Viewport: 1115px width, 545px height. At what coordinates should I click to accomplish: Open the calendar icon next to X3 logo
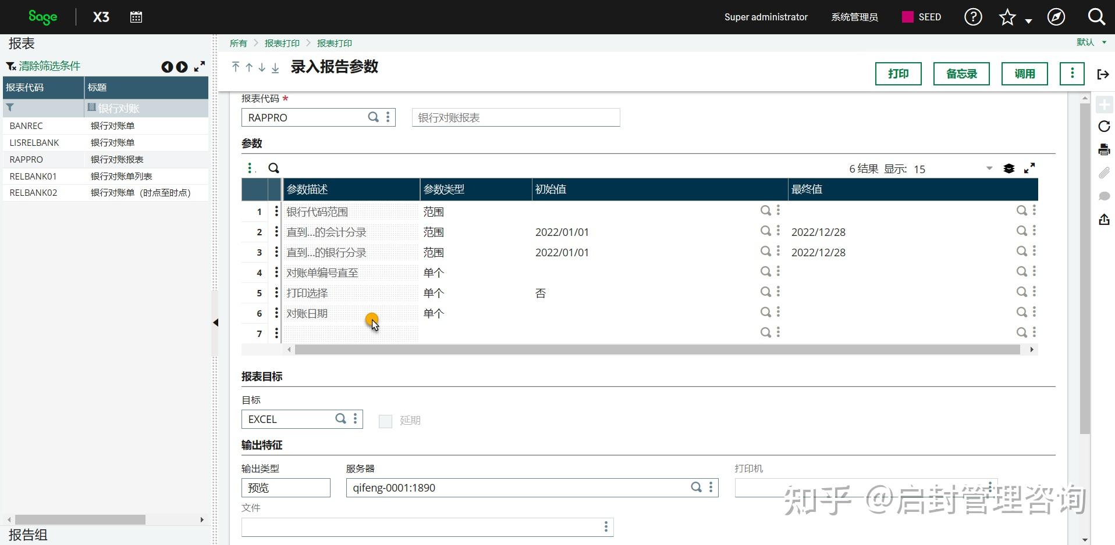(136, 17)
